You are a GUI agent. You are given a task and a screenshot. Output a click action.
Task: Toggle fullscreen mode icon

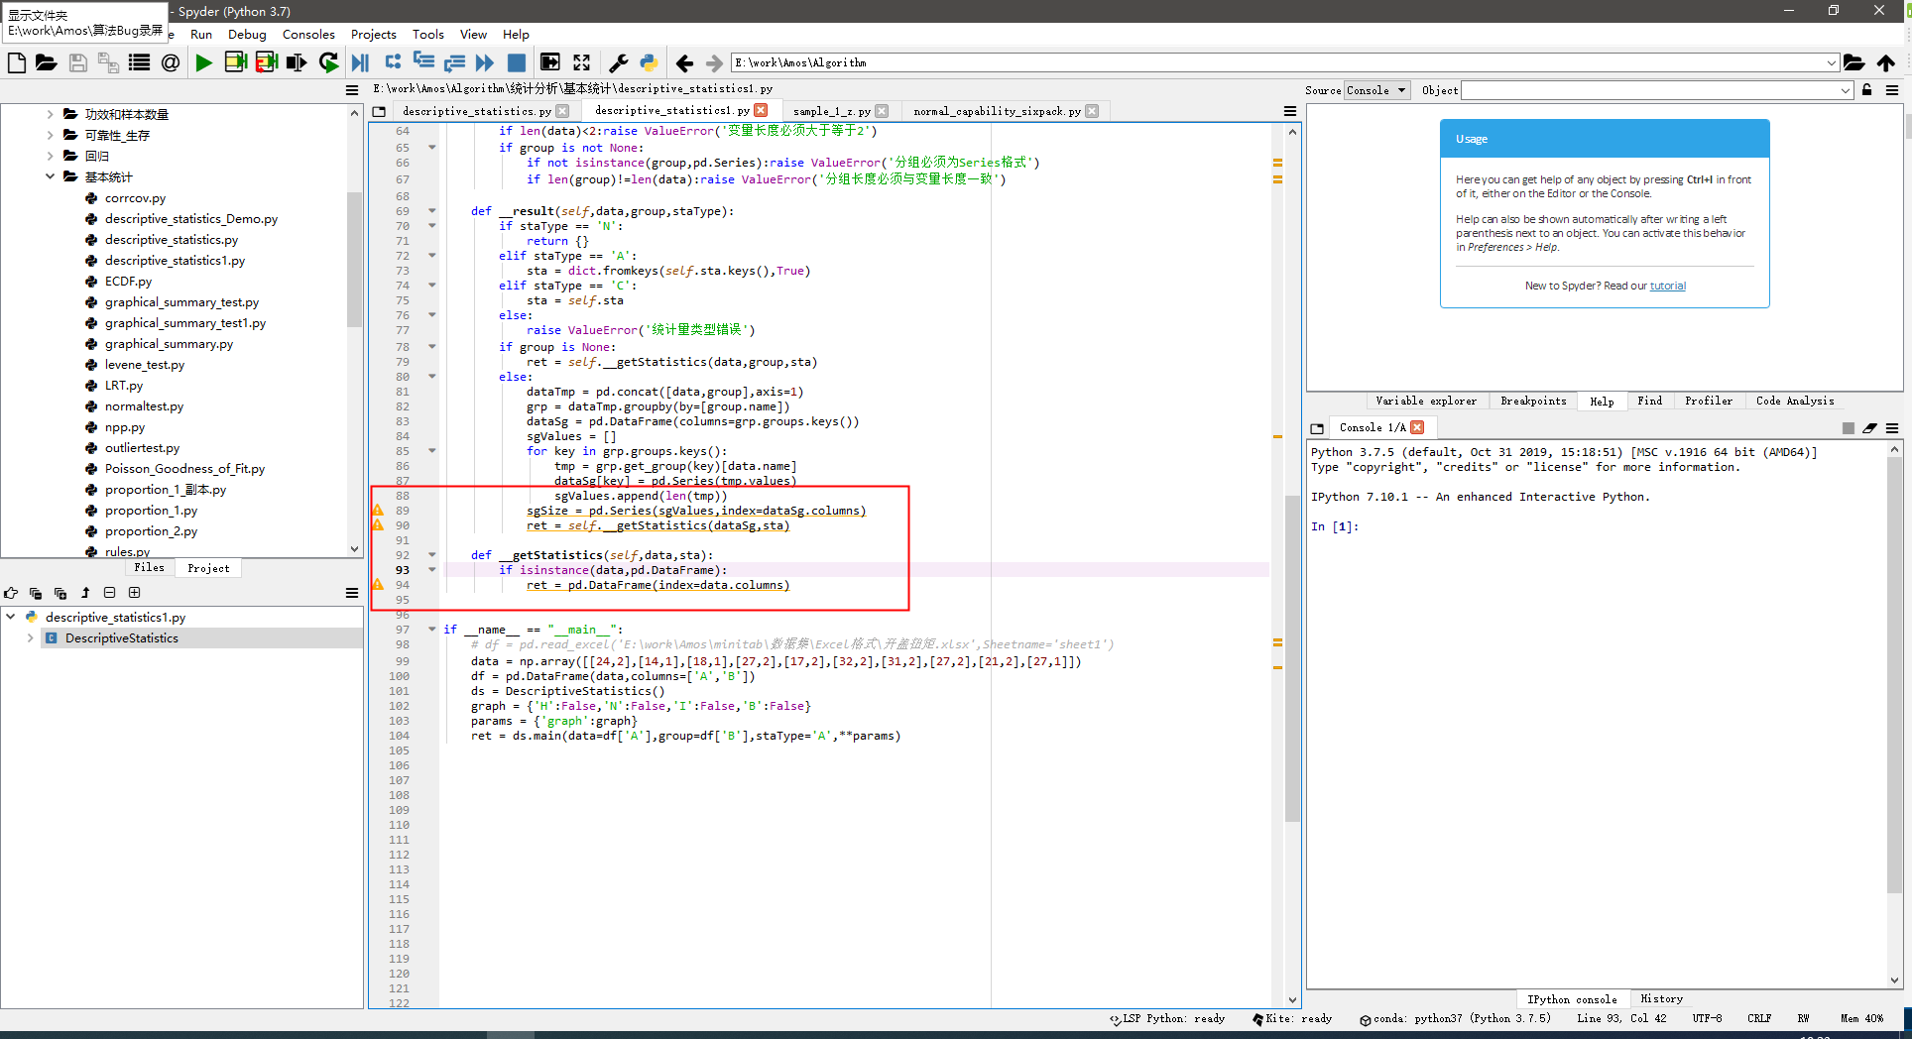pyautogui.click(x=582, y=62)
